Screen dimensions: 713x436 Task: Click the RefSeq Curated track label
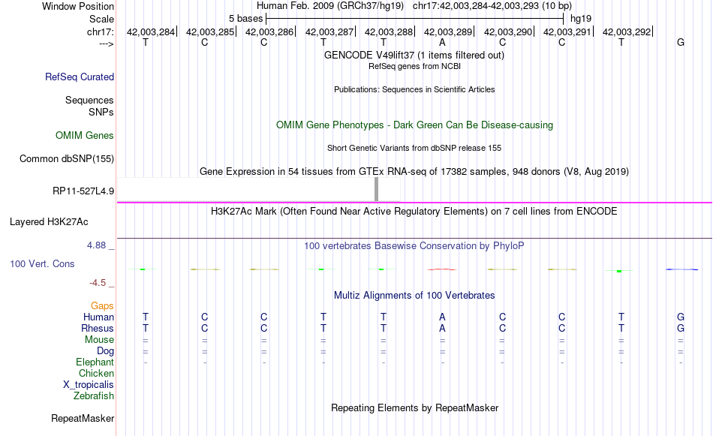coord(80,77)
